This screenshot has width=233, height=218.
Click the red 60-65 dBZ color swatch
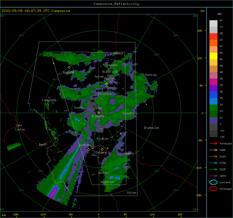pos(213,36)
